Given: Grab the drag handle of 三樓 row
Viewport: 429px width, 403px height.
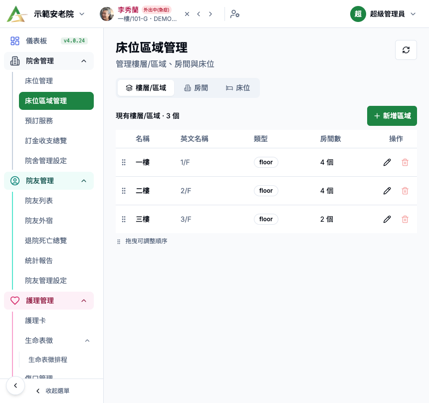Looking at the screenshot, I should 124,219.
